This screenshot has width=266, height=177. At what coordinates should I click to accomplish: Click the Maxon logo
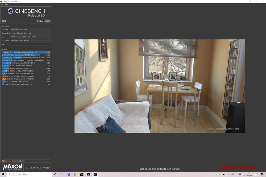[x=13, y=167]
